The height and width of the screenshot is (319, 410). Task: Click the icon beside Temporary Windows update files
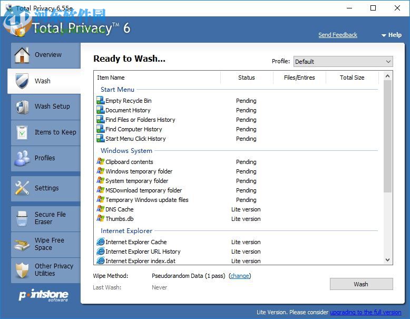pos(101,199)
